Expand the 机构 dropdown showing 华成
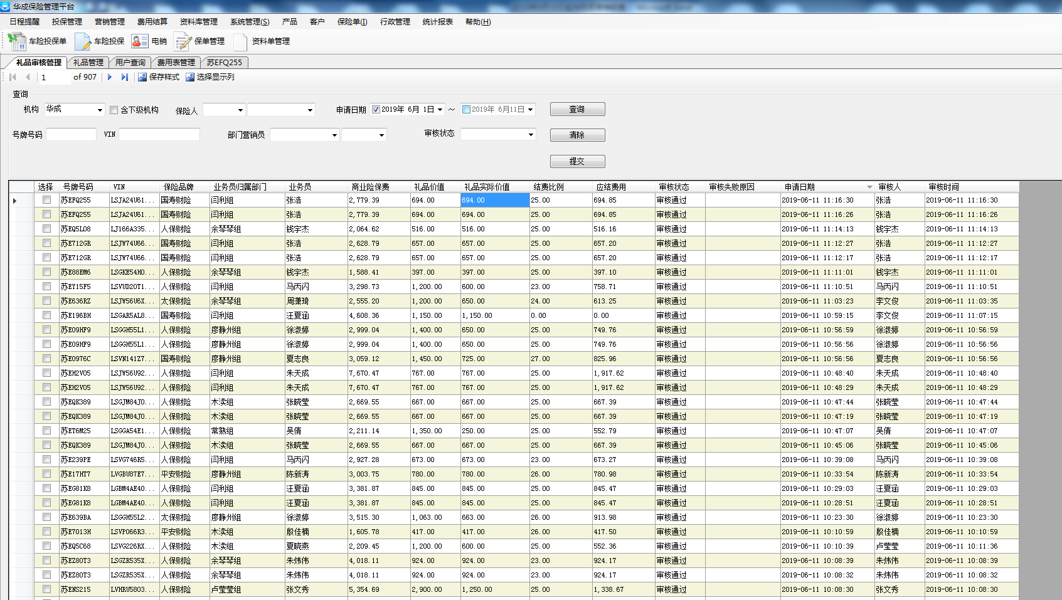Viewport: 1062px width, 600px height. click(100, 110)
